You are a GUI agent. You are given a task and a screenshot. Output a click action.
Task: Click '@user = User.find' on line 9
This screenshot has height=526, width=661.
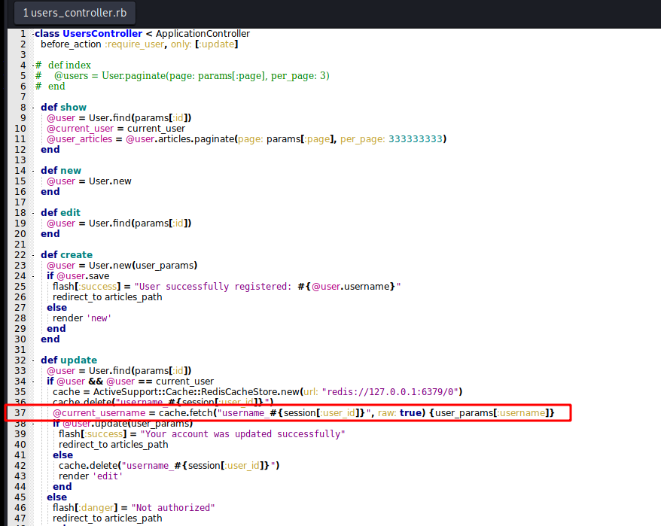tap(89, 118)
